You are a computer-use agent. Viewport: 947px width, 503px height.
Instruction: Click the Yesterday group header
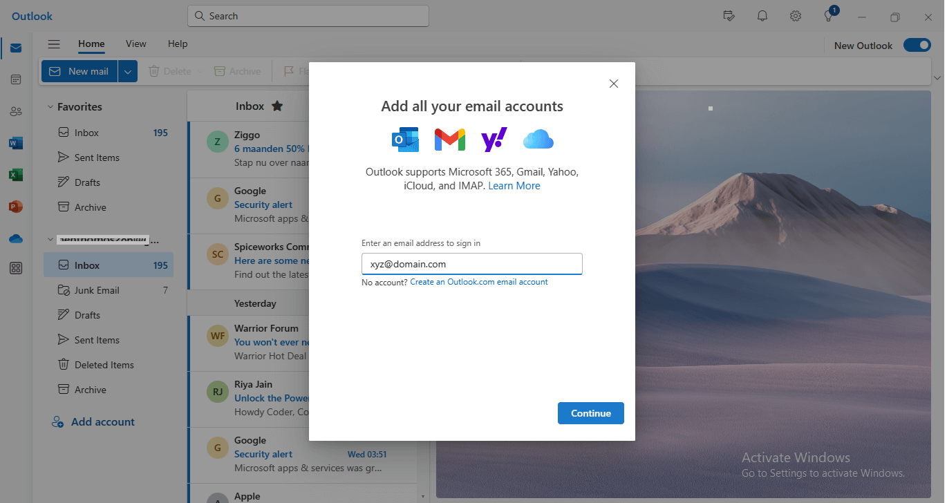(255, 303)
